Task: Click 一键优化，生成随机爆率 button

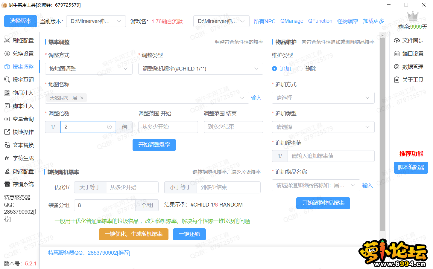Action: [x=133, y=234]
